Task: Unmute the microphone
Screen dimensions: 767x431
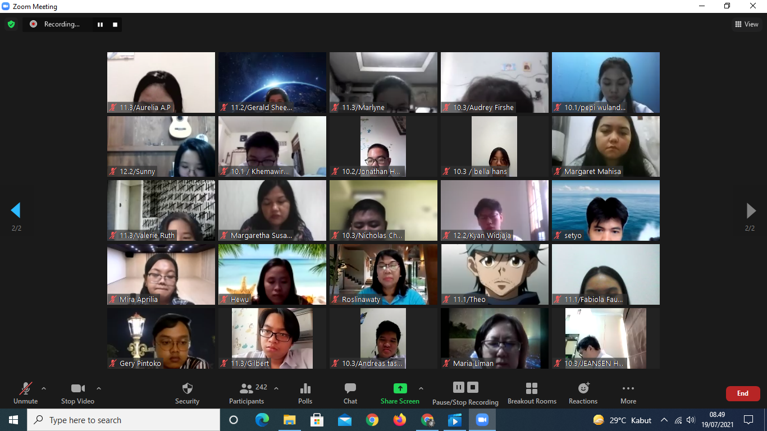Action: point(25,389)
